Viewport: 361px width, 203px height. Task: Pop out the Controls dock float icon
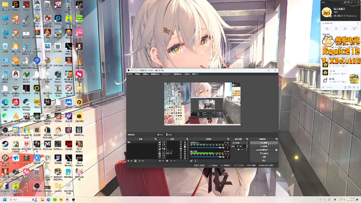point(277,139)
